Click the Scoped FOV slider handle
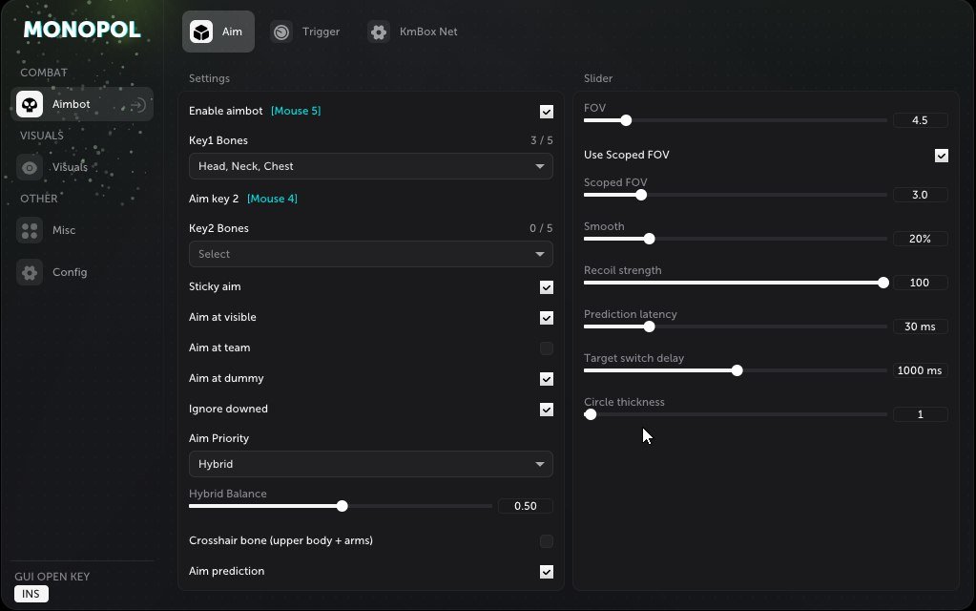The image size is (976, 611). click(641, 195)
